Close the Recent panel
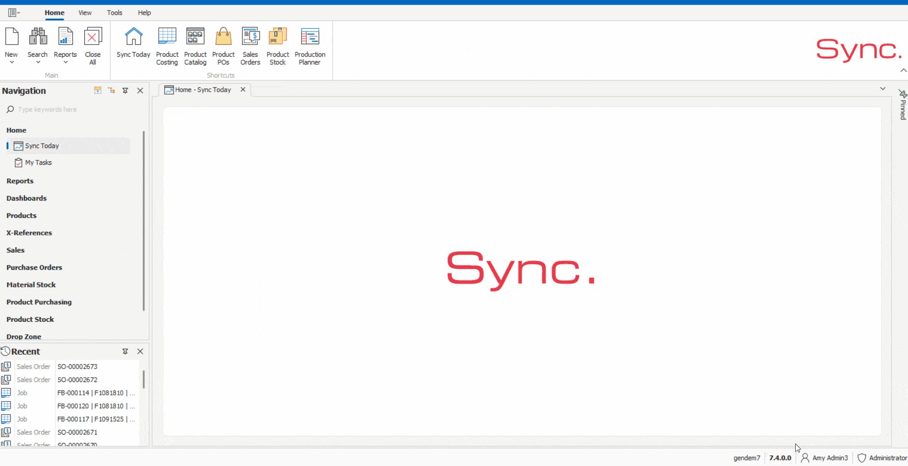This screenshot has height=466, width=908. coord(140,351)
